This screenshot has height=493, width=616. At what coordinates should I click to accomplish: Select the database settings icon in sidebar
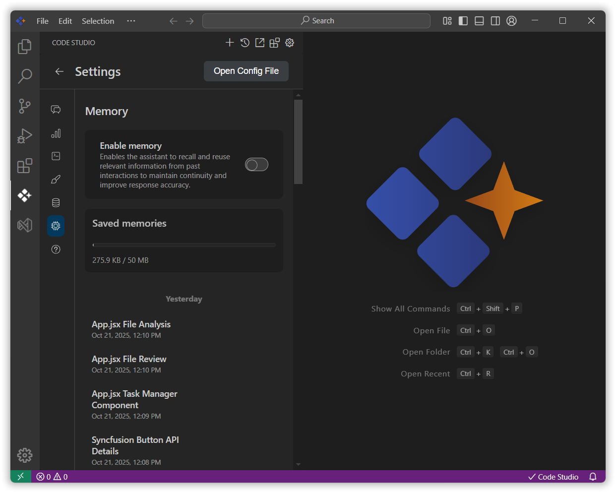(x=56, y=202)
